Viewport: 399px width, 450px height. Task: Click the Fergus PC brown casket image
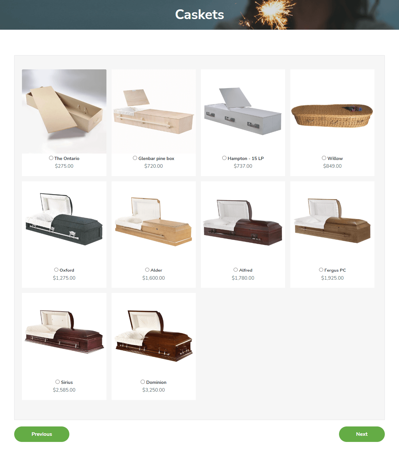(332, 223)
